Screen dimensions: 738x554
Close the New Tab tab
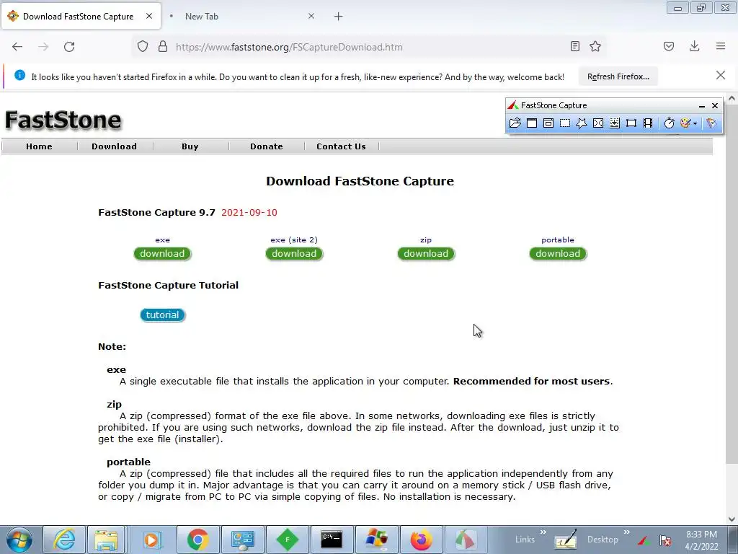click(311, 16)
